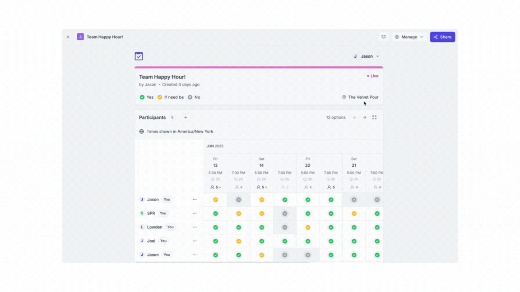Click the Share button
Screen dimensions: 520x292
point(442,37)
